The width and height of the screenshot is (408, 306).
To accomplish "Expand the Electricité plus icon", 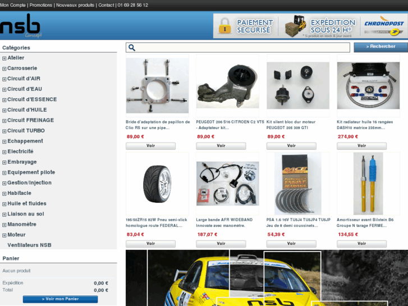I will click(x=4, y=152).
